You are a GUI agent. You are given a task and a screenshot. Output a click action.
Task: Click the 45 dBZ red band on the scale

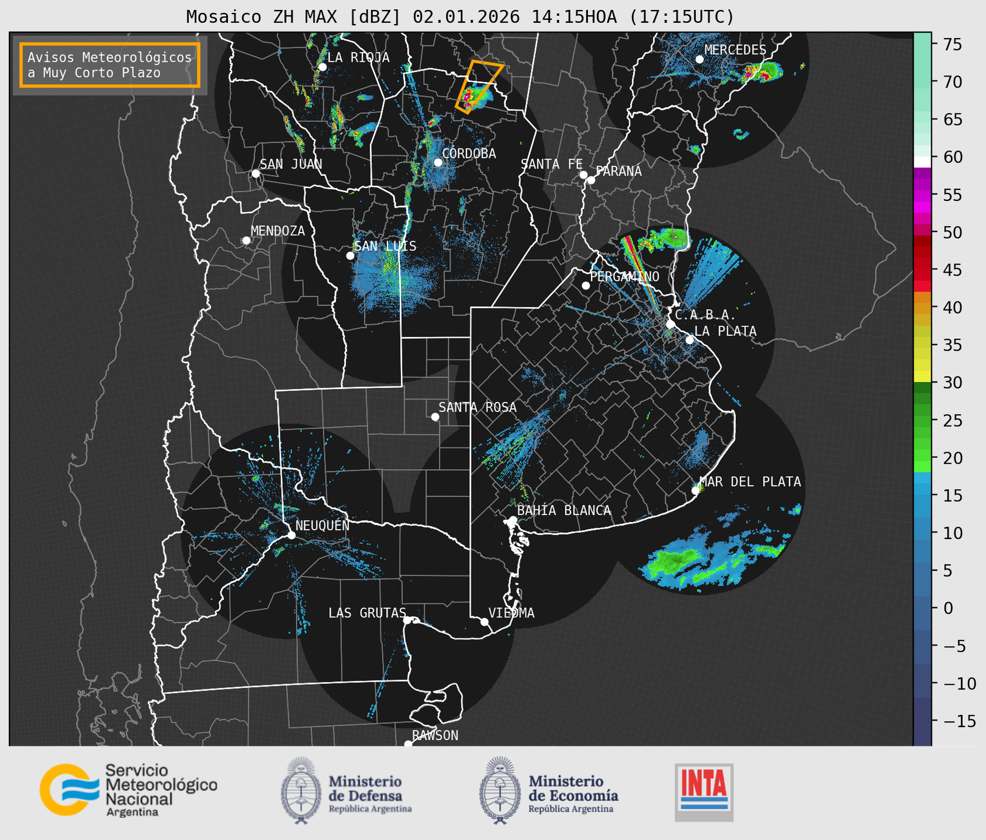[922, 270]
